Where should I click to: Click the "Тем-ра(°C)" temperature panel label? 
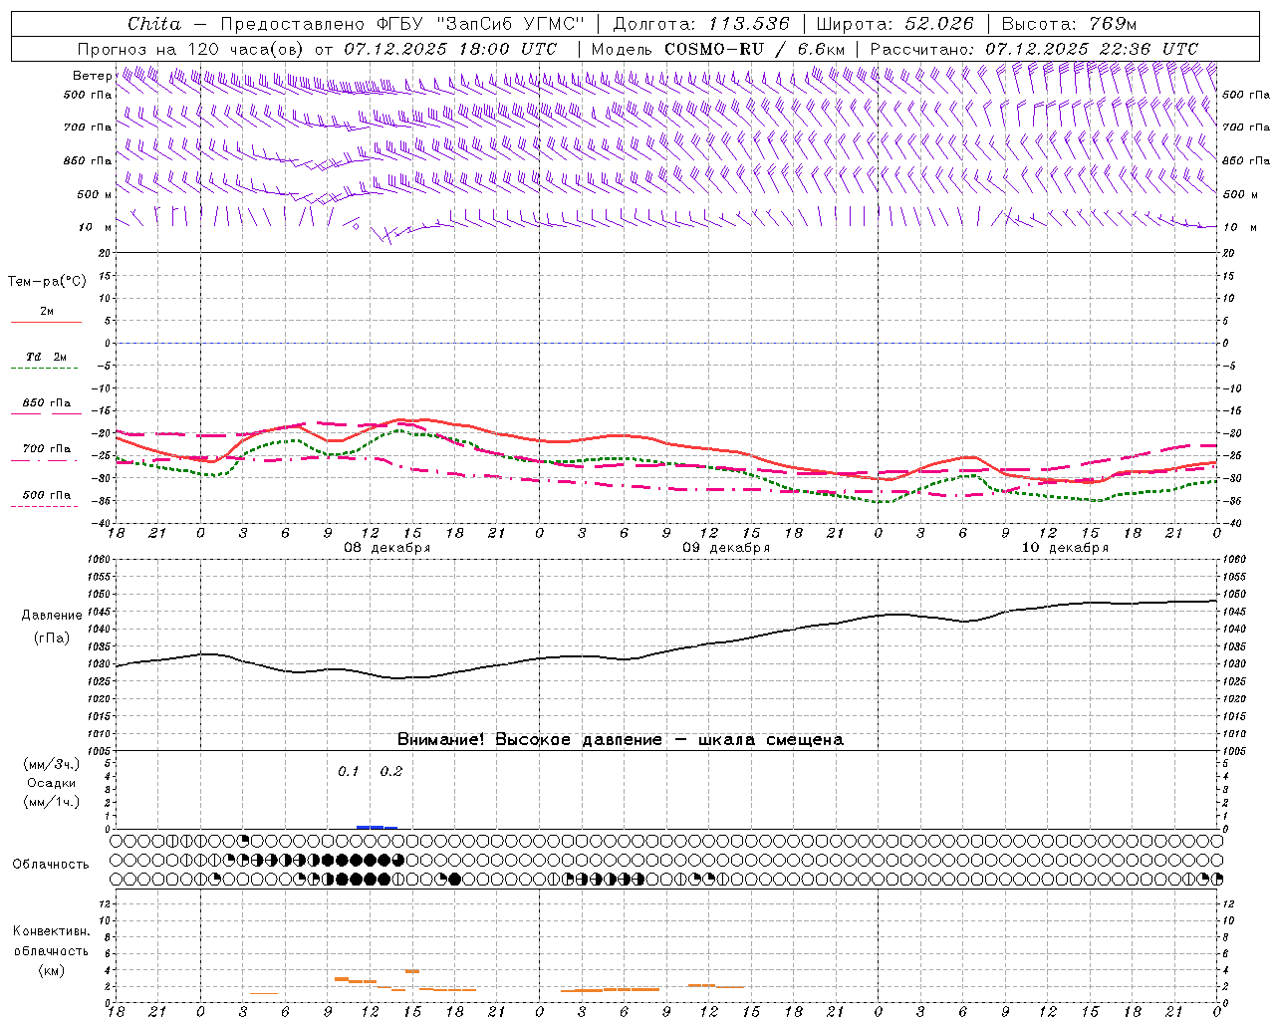coord(48,282)
